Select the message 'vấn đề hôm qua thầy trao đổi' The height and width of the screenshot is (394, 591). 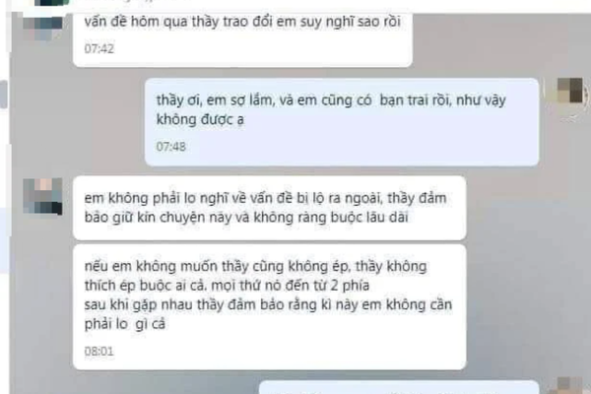click(x=242, y=36)
